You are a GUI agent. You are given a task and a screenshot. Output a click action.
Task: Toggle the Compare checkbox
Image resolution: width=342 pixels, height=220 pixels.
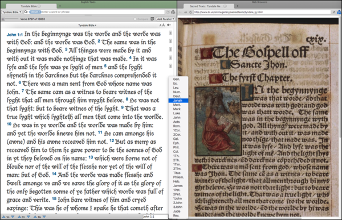135,19
